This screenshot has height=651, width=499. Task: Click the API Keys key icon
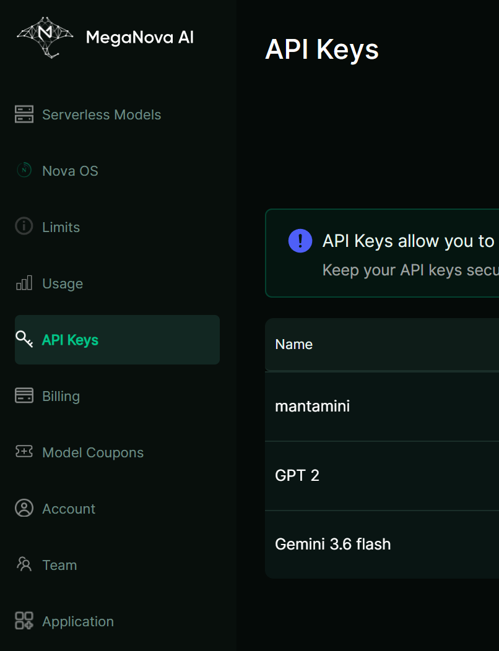tap(24, 339)
